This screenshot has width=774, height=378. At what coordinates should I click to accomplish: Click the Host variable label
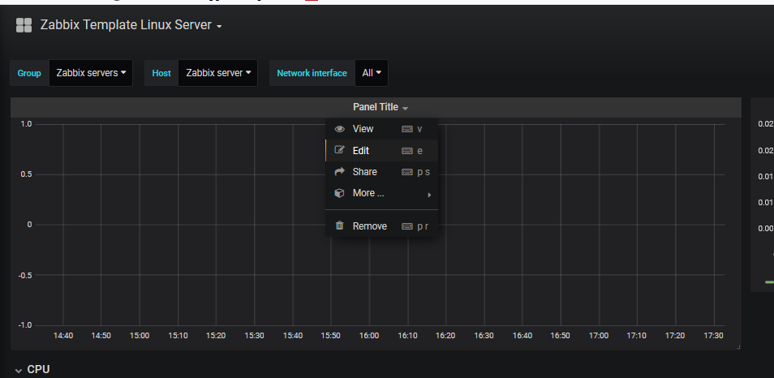(x=161, y=73)
